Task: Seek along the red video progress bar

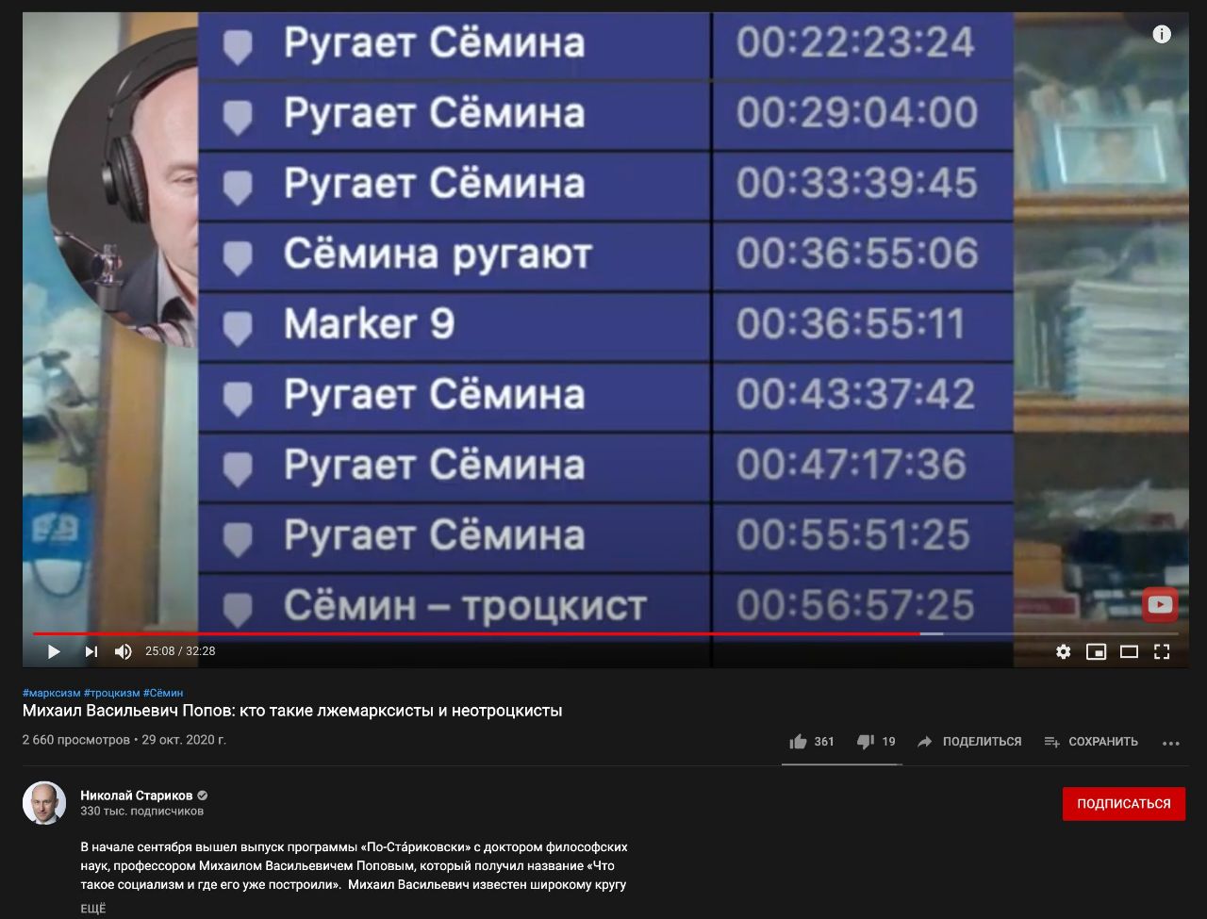Action: 476,633
